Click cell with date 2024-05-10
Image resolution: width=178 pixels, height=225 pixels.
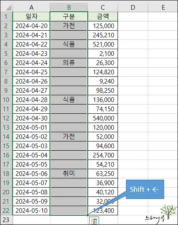tap(31, 211)
